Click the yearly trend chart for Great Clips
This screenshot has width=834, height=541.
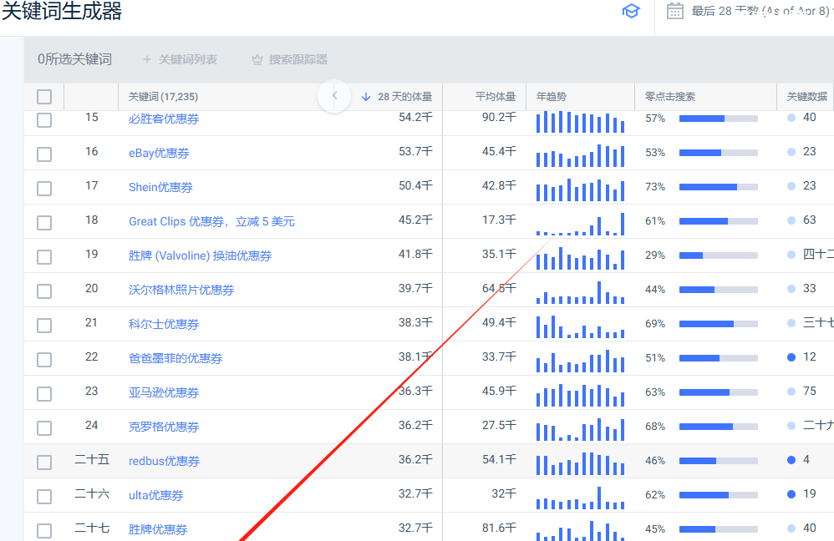pos(580,224)
